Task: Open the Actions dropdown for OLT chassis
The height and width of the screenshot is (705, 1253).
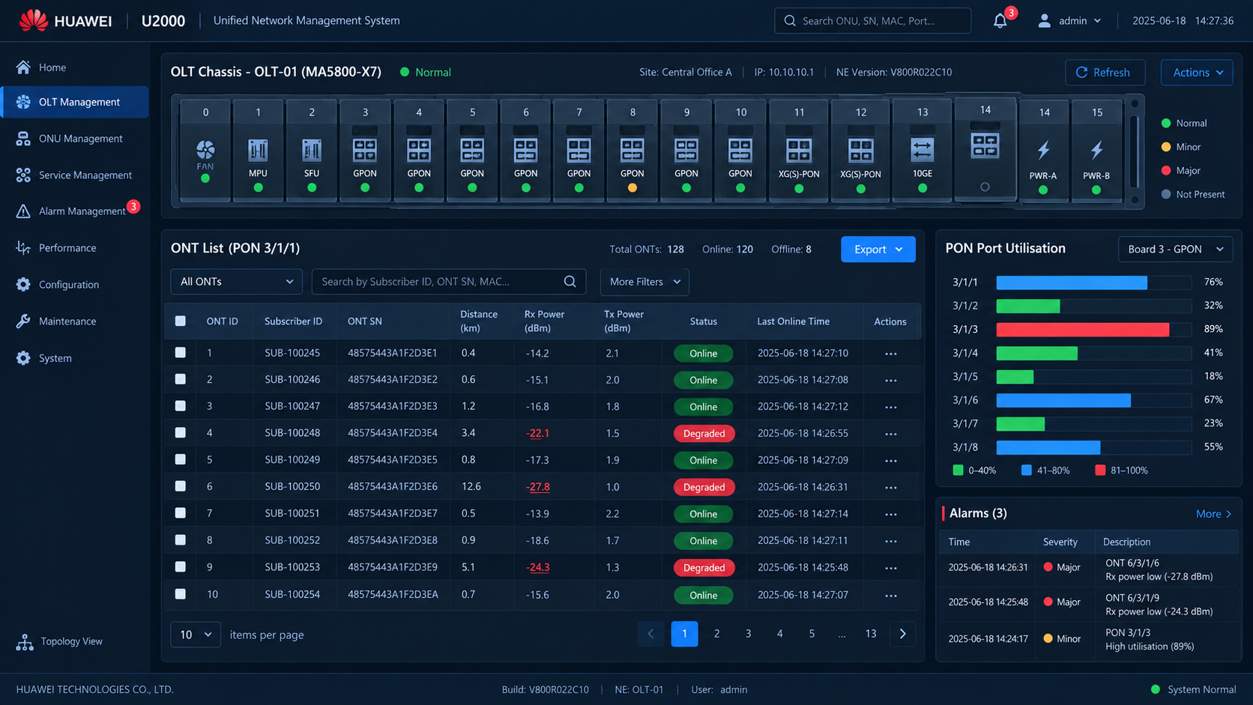Action: [1197, 73]
